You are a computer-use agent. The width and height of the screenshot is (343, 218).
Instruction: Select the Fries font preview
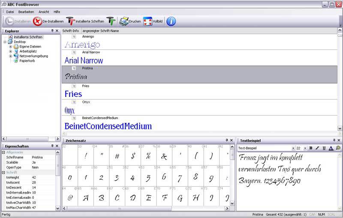pos(73,94)
